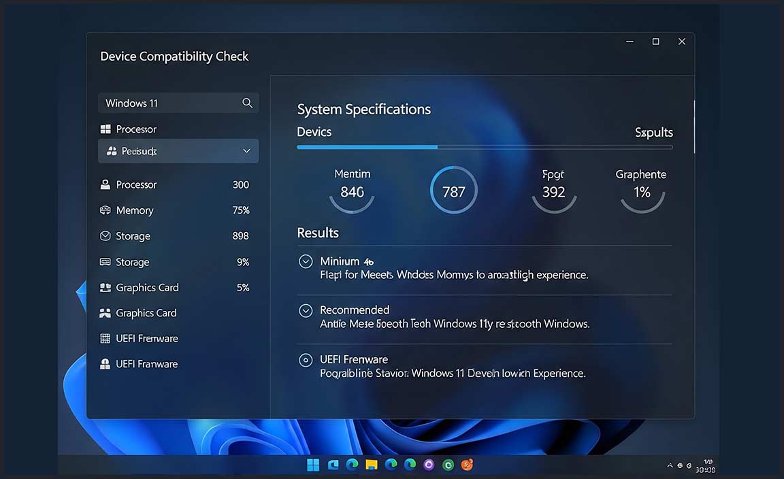
Task: Open the purple circle app in the taskbar
Action: [429, 465]
